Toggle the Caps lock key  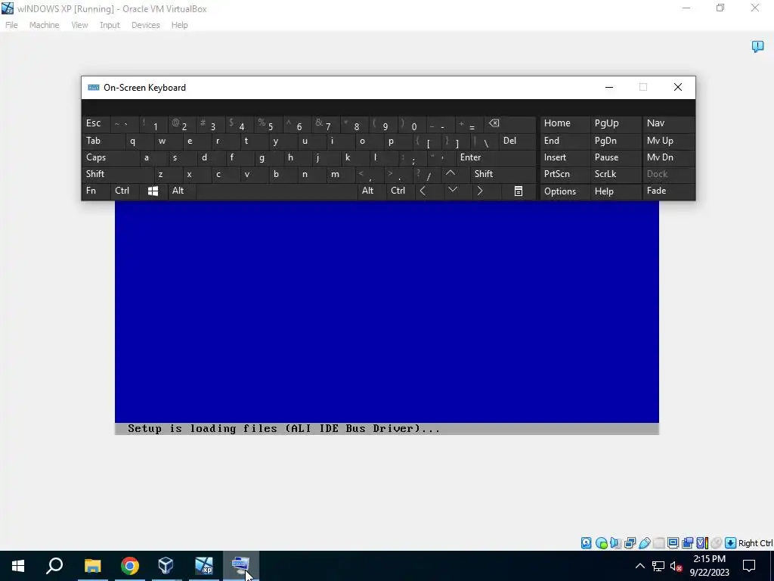[x=110, y=157]
